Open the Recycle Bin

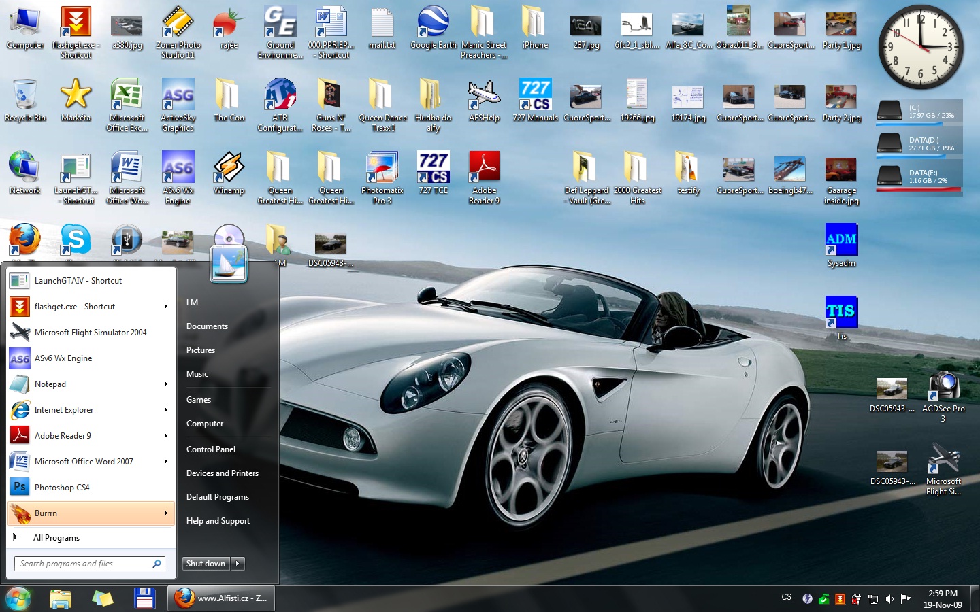point(25,97)
